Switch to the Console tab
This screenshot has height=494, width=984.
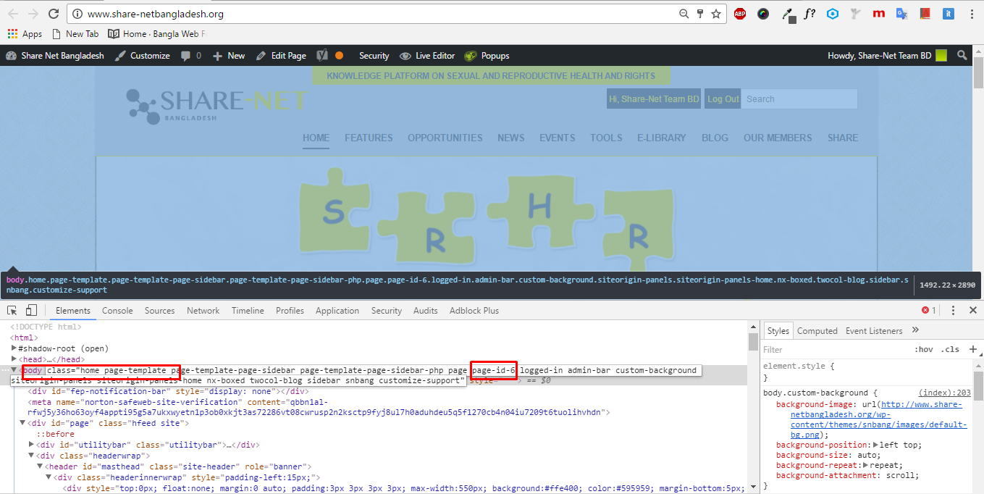117,310
